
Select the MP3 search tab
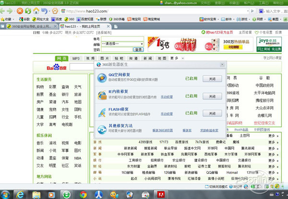tap(76, 58)
